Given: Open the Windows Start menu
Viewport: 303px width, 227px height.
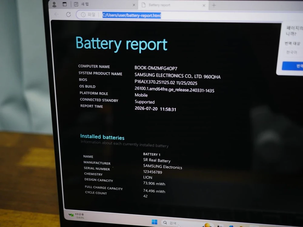Looking at the screenshot, I should [155, 222].
